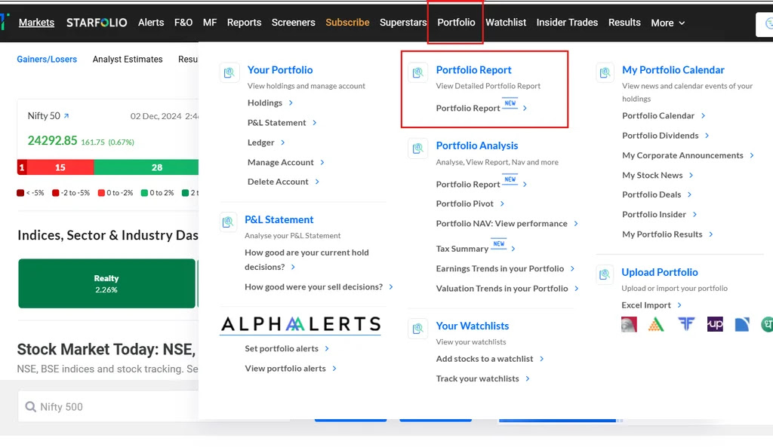
Task: Click the grey-red broker import icon
Action: point(629,324)
